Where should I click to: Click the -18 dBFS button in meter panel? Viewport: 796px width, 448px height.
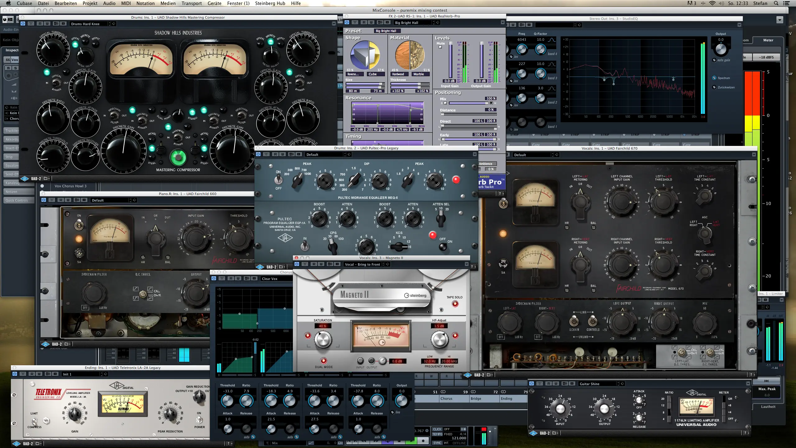click(766, 57)
